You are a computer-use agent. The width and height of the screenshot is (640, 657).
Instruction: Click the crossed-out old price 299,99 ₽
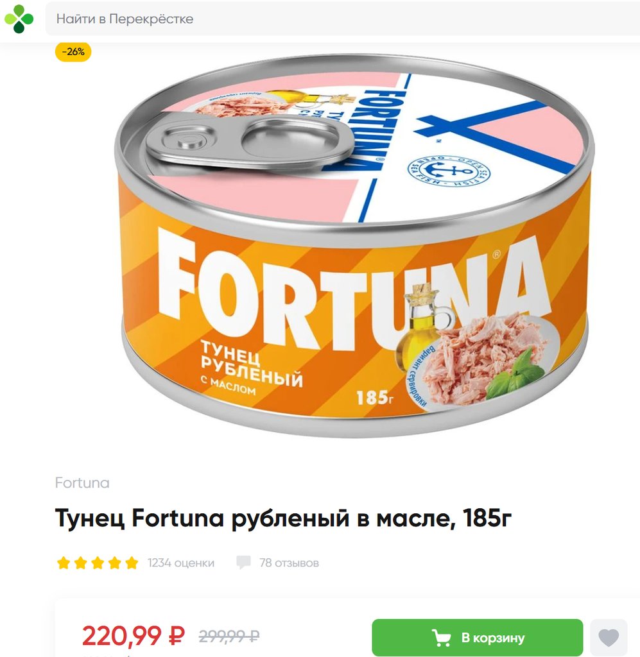[229, 636]
